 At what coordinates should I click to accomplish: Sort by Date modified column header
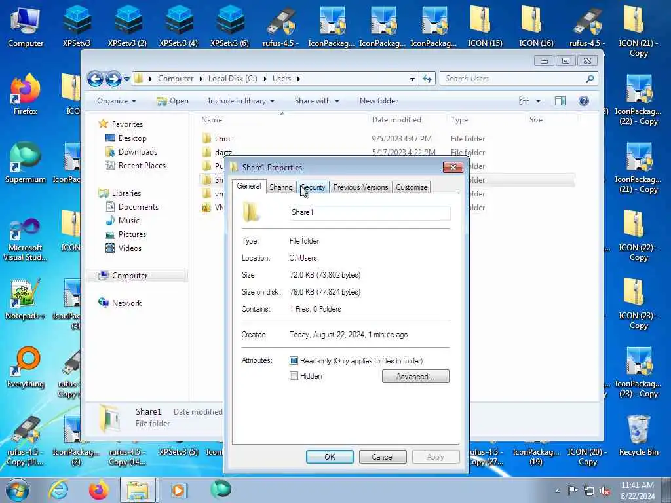coord(396,120)
